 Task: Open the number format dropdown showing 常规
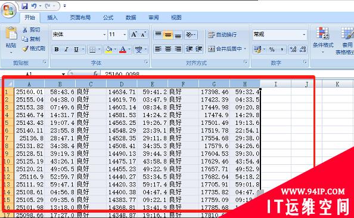tap(304, 35)
